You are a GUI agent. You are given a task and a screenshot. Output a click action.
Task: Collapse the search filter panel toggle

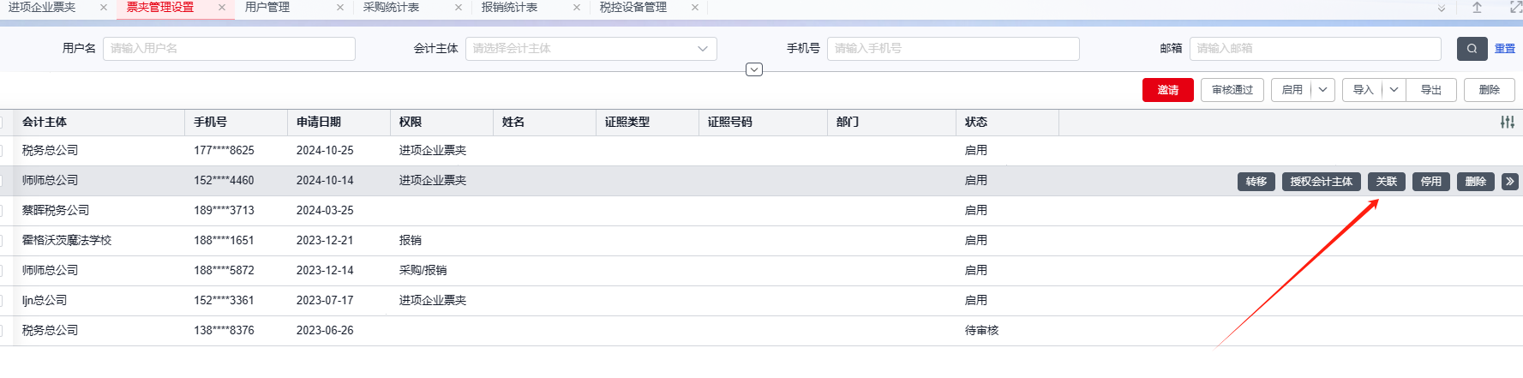754,69
